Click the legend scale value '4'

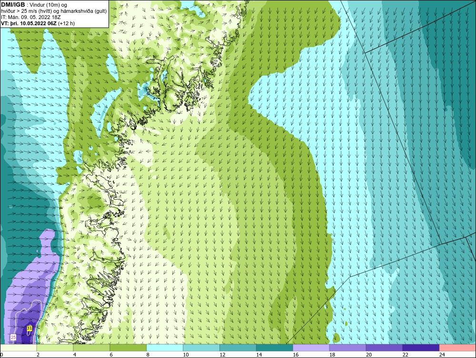pos(75,355)
